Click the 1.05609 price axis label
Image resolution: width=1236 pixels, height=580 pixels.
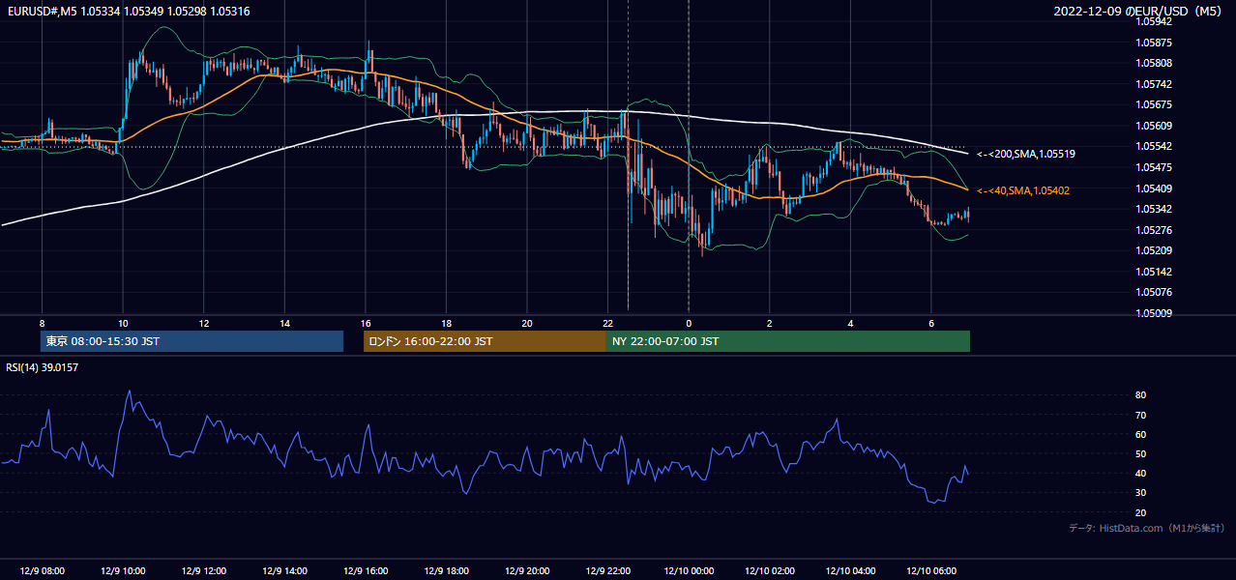[1155, 126]
